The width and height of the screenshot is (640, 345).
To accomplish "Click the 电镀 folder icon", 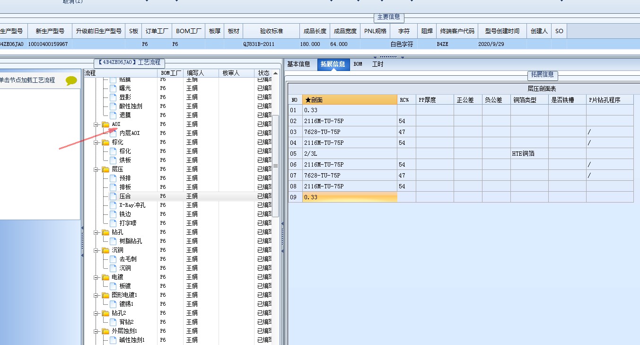I will (105, 277).
